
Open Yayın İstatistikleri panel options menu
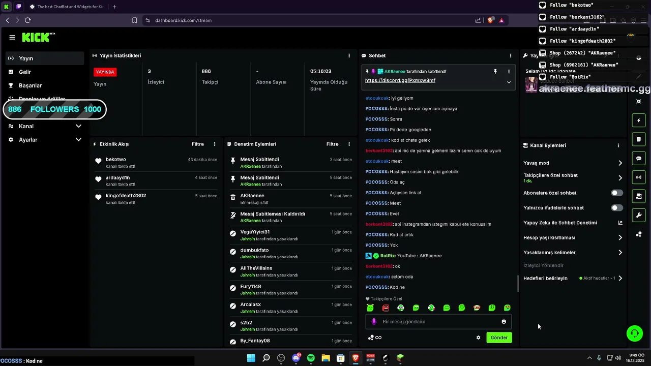[x=349, y=55]
